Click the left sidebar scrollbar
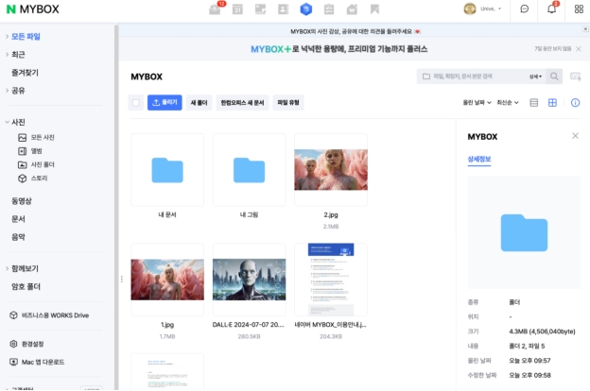590x391 pixels. [116, 207]
